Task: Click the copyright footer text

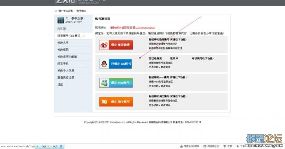Action: click(x=142, y=122)
